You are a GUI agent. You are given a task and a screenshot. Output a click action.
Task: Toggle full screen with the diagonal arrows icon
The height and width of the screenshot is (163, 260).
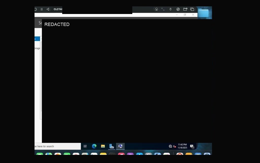163,9
